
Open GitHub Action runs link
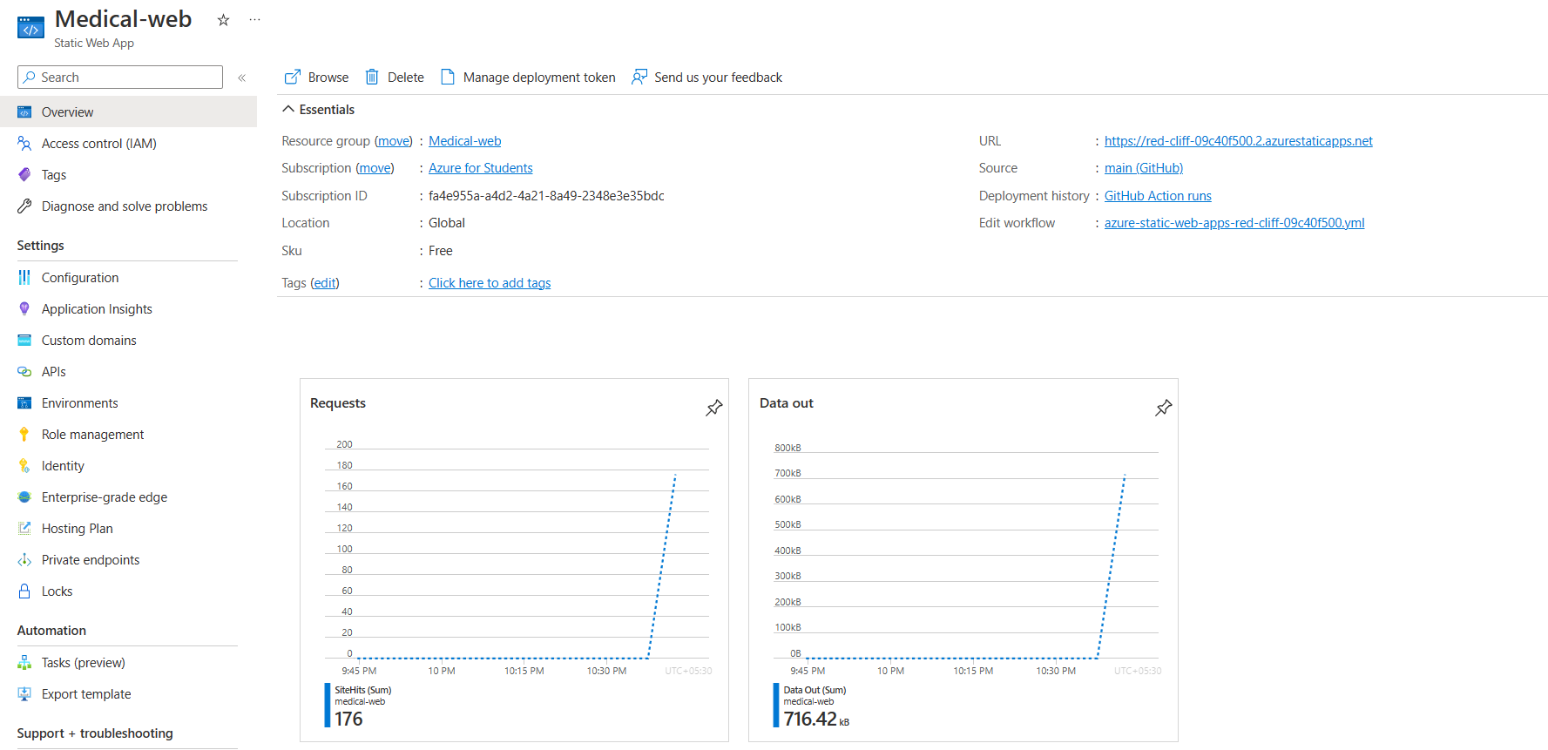click(x=1158, y=196)
